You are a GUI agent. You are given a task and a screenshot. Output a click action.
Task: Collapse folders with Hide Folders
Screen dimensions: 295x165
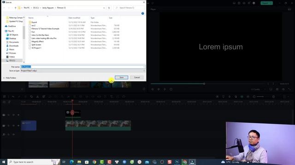[9, 78]
